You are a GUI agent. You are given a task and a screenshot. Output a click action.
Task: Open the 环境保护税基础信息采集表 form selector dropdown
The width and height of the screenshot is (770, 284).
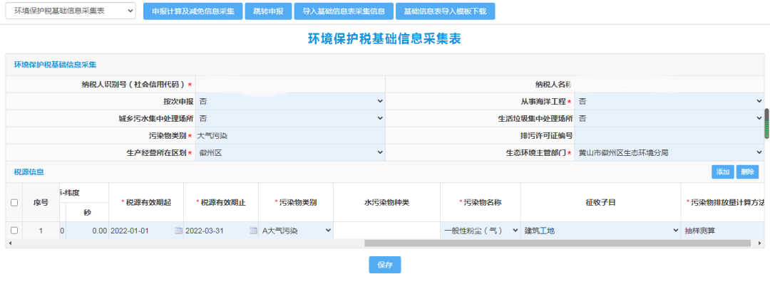pyautogui.click(x=70, y=11)
